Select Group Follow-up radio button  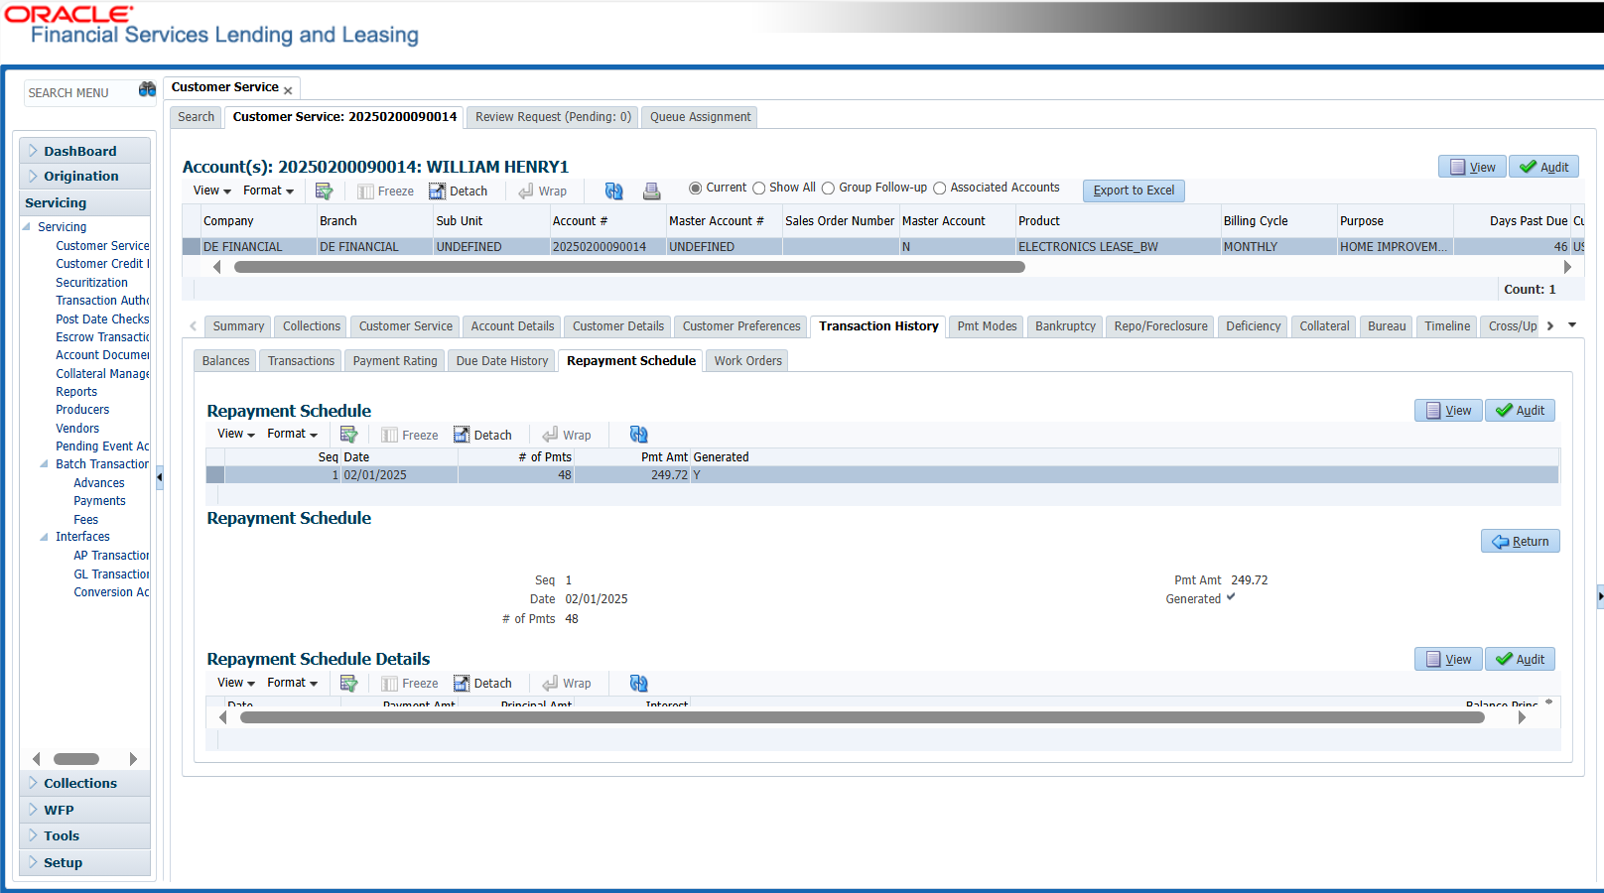point(828,189)
